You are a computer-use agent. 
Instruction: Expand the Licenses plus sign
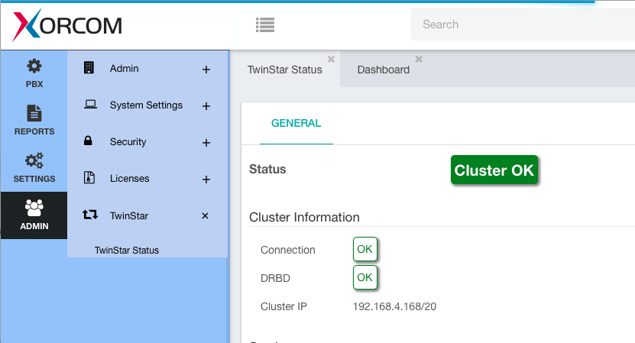click(206, 180)
